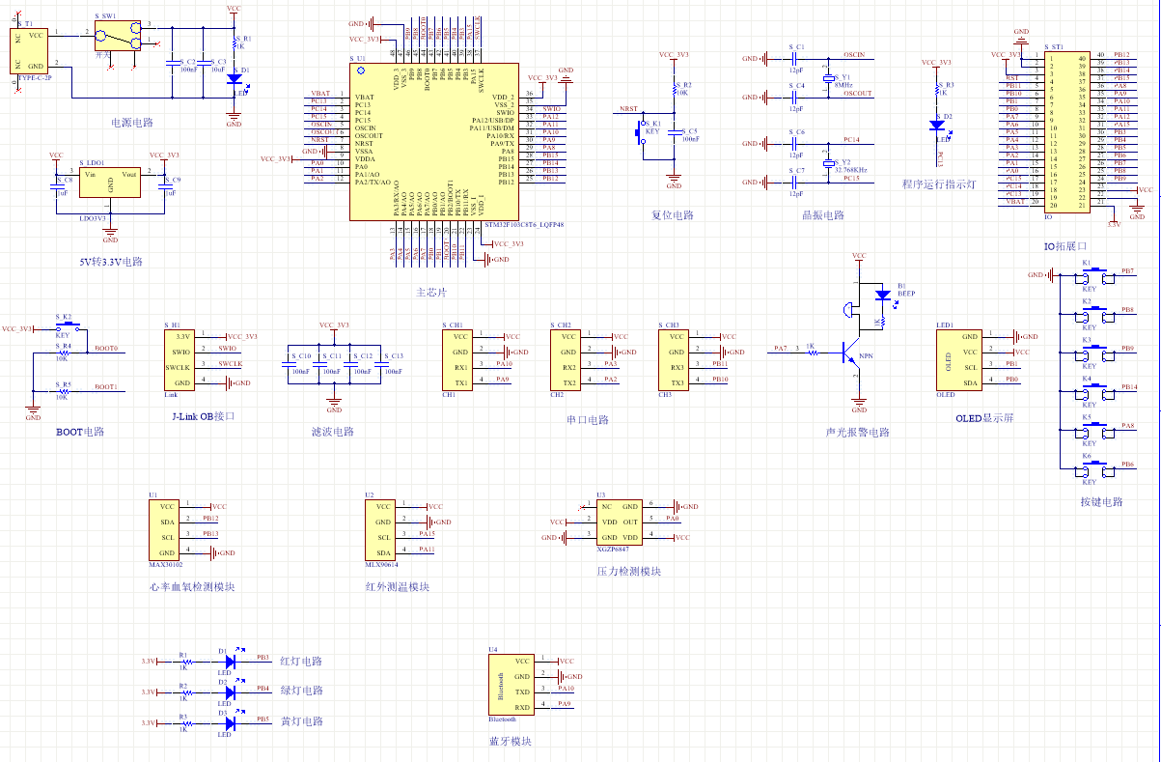
Task: Click the '串口电路' section label
Action: click(588, 420)
